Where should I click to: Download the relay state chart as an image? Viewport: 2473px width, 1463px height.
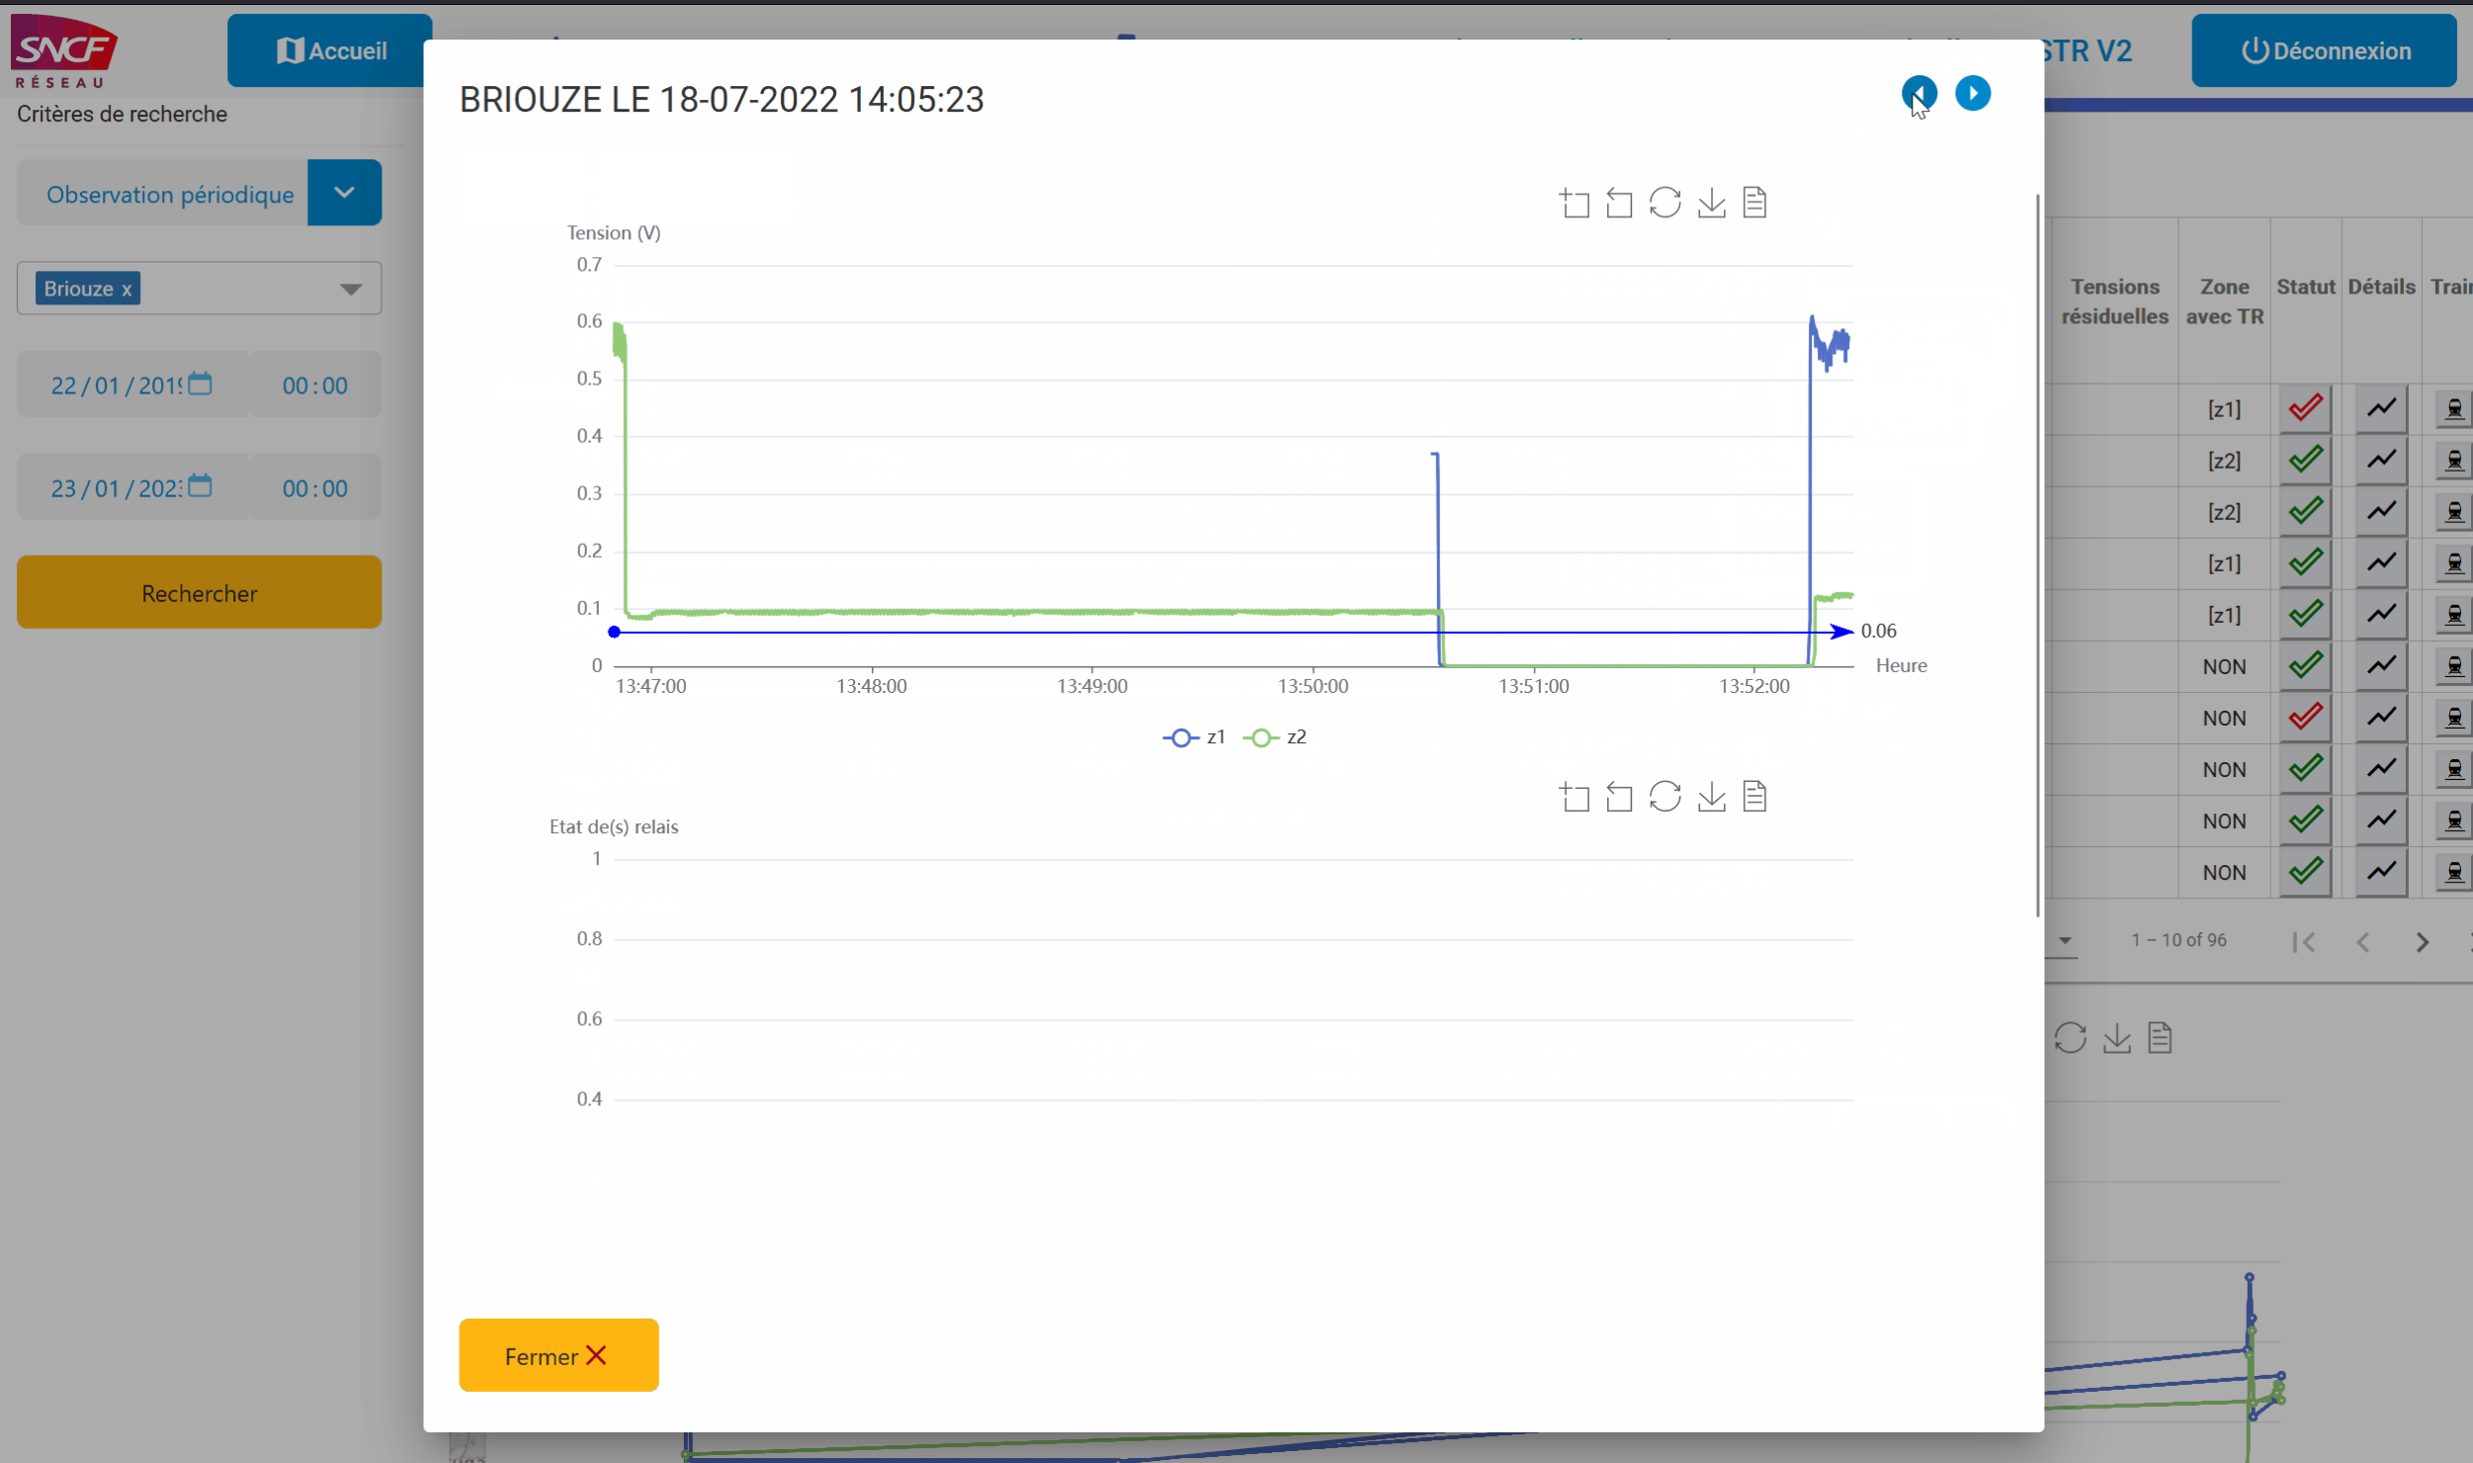coord(1711,797)
